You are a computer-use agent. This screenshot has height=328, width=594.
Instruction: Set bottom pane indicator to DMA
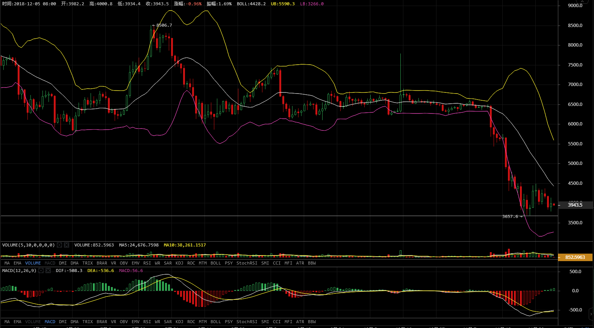click(x=74, y=322)
